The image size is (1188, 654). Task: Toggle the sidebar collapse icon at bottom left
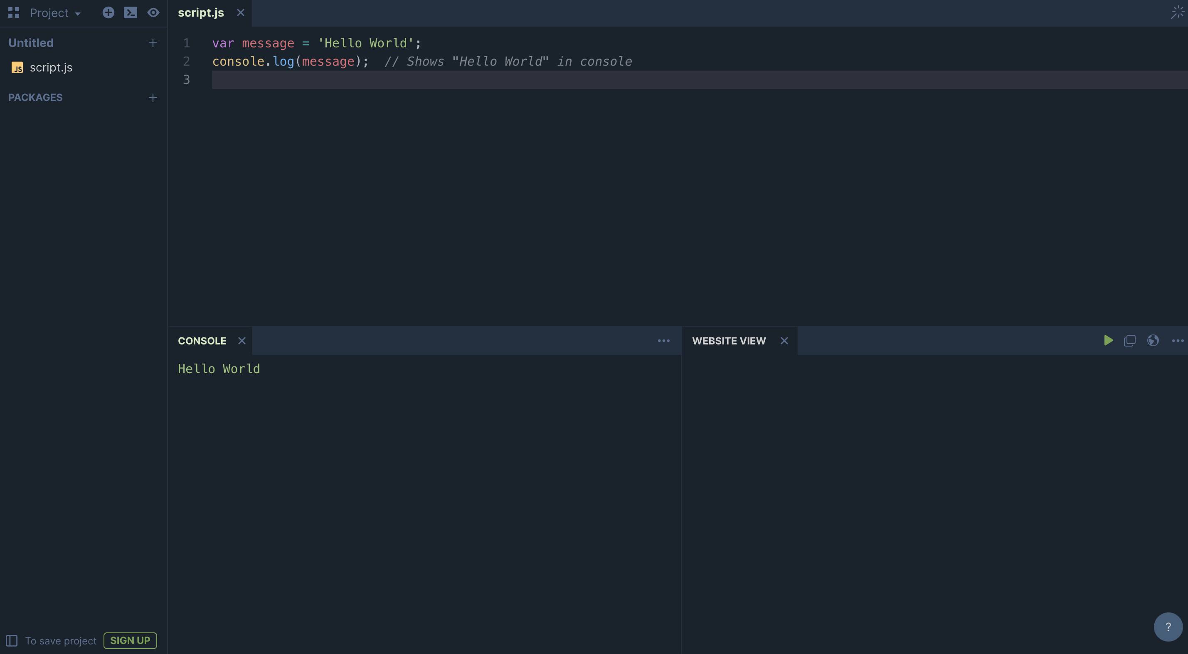click(12, 641)
